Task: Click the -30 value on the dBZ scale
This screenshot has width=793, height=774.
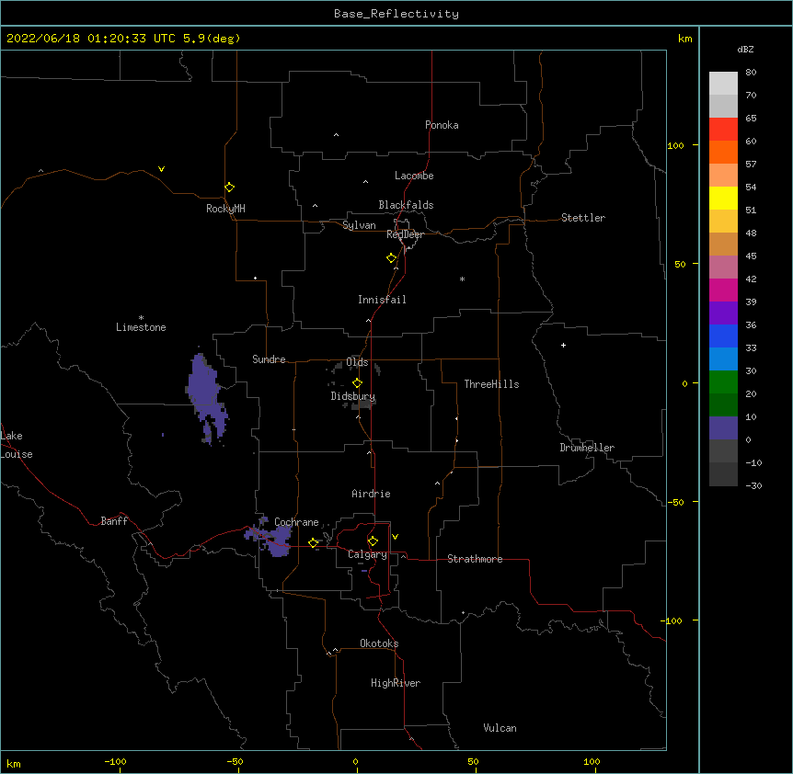Action: tap(753, 485)
